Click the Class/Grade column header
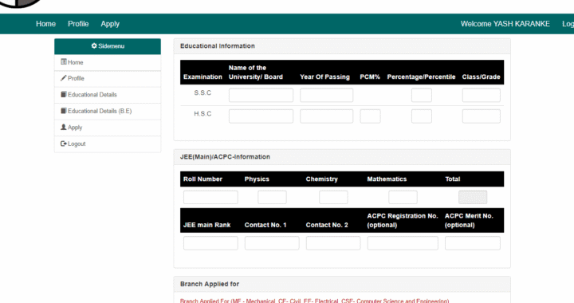The width and height of the screenshot is (574, 303). click(481, 77)
